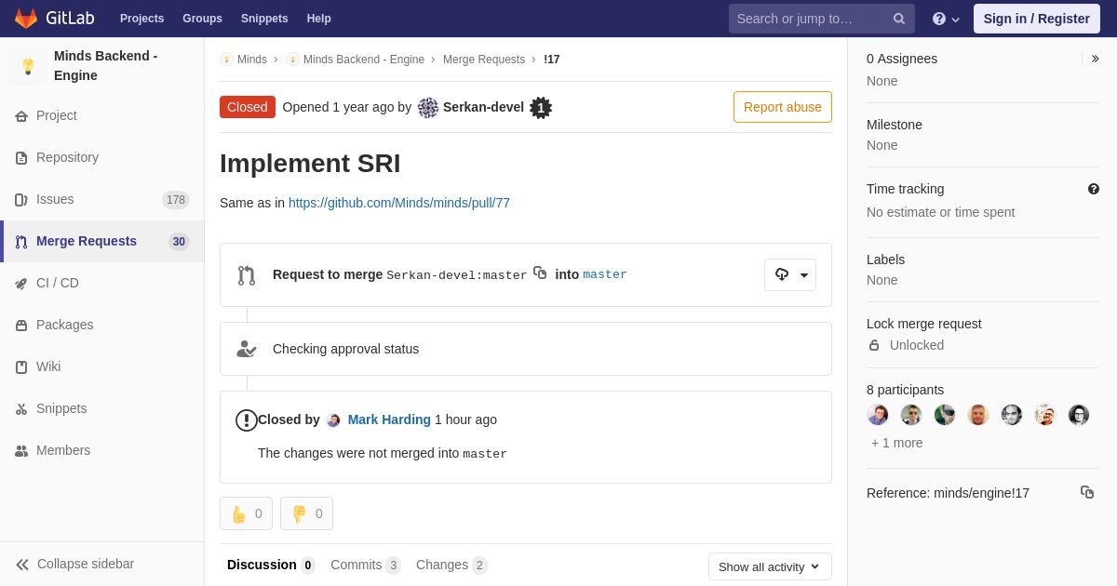Click the Merge Requests sidebar item
The width and height of the screenshot is (1117, 586).
102,241
